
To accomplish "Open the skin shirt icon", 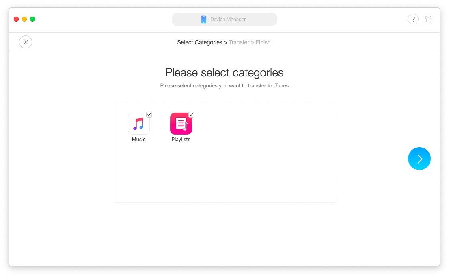I will [428, 19].
